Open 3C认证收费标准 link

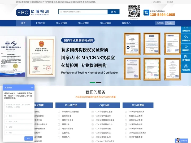pyautogui.click(x=136, y=124)
